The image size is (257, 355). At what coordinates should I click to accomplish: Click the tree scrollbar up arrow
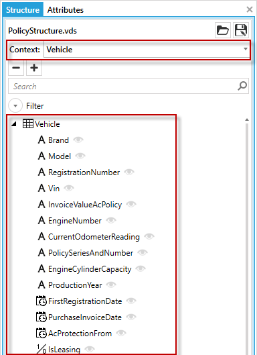(247, 119)
